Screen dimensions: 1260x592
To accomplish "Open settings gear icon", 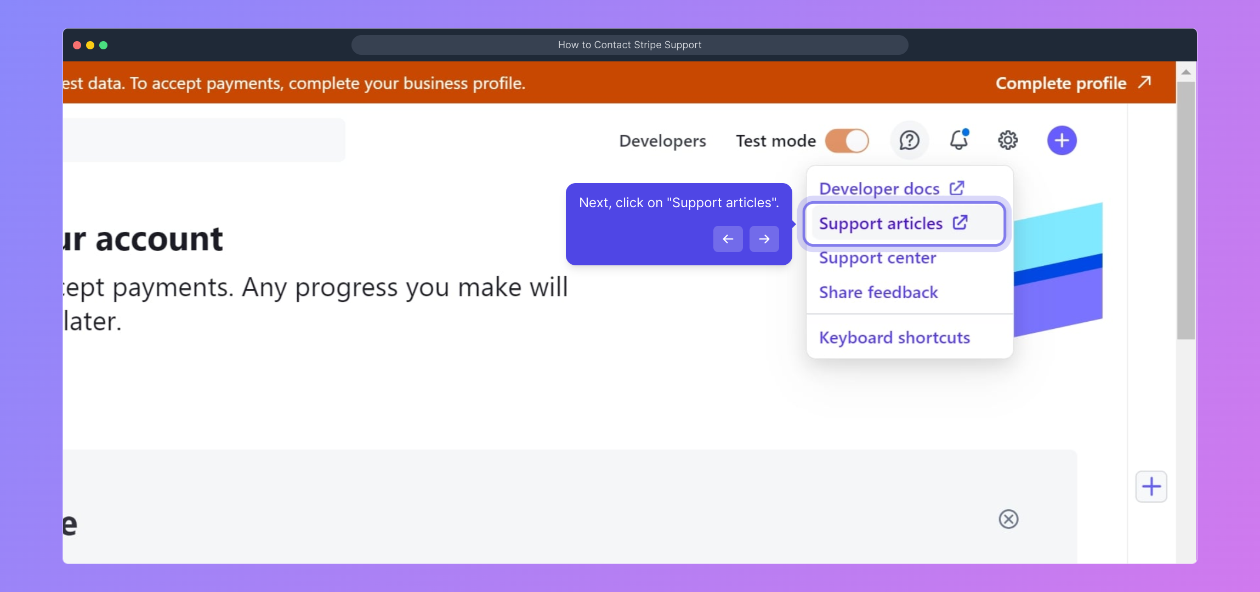I will [1008, 140].
